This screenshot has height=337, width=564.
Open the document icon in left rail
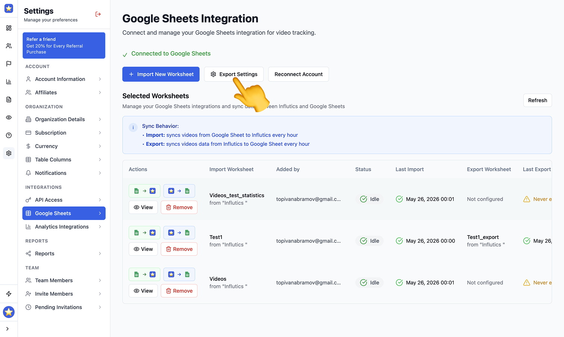(9, 100)
